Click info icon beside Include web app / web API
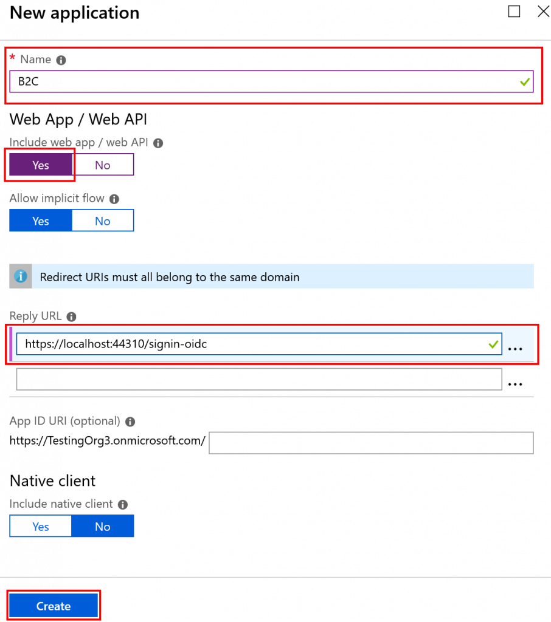Viewport: 551px width, 622px height. tap(158, 143)
